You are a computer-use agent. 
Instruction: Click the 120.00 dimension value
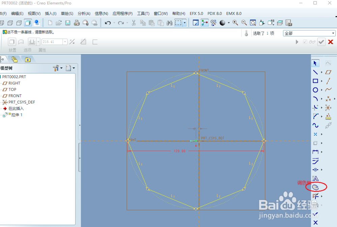point(180,151)
